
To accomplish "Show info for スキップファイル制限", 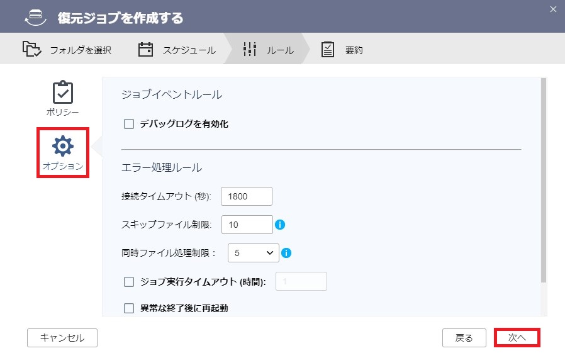I will click(281, 225).
